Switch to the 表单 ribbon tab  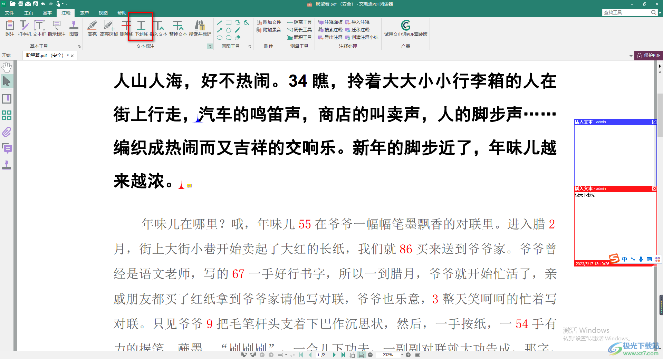(85, 13)
